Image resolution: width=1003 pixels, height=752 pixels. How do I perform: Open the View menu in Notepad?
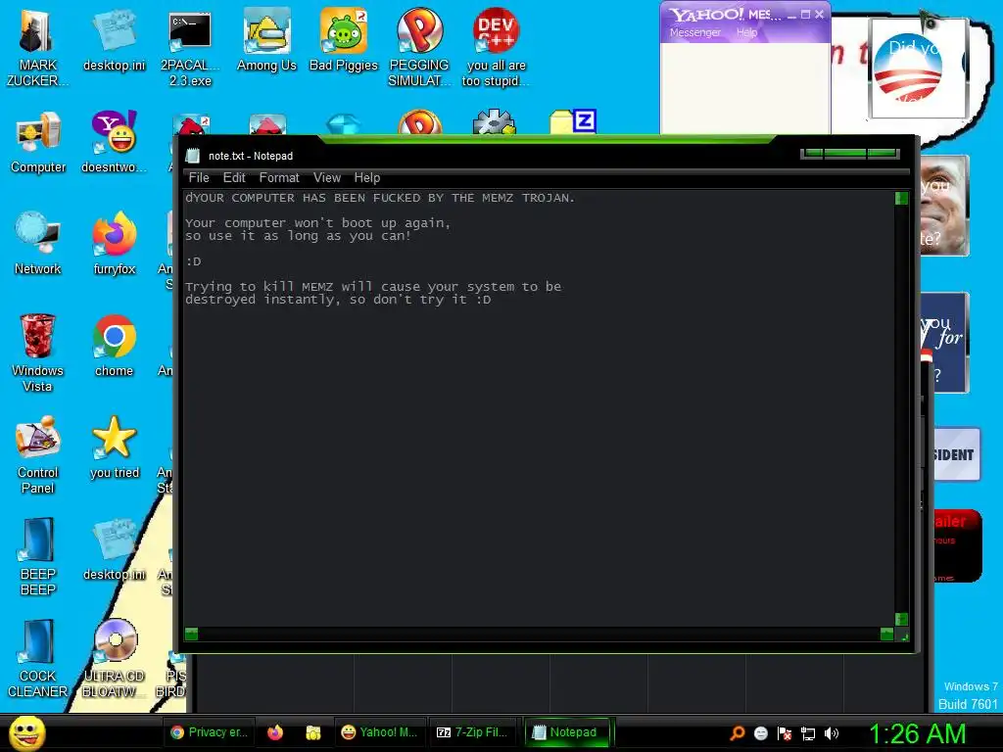click(327, 178)
